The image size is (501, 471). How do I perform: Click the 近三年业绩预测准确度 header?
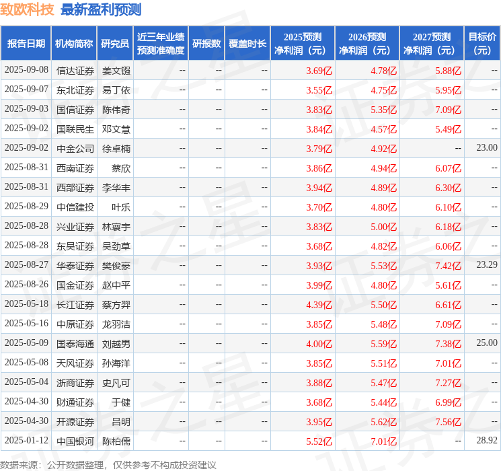coord(161,44)
